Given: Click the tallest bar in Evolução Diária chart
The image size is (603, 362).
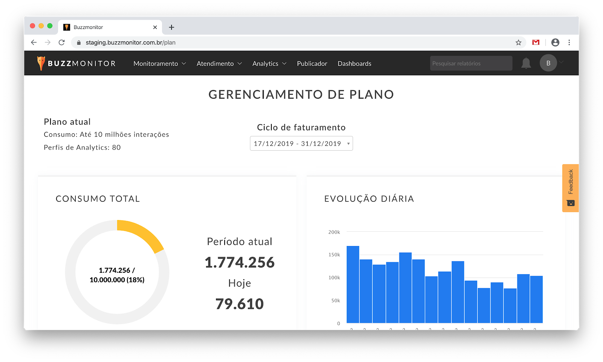Looking at the screenshot, I should coord(353,284).
